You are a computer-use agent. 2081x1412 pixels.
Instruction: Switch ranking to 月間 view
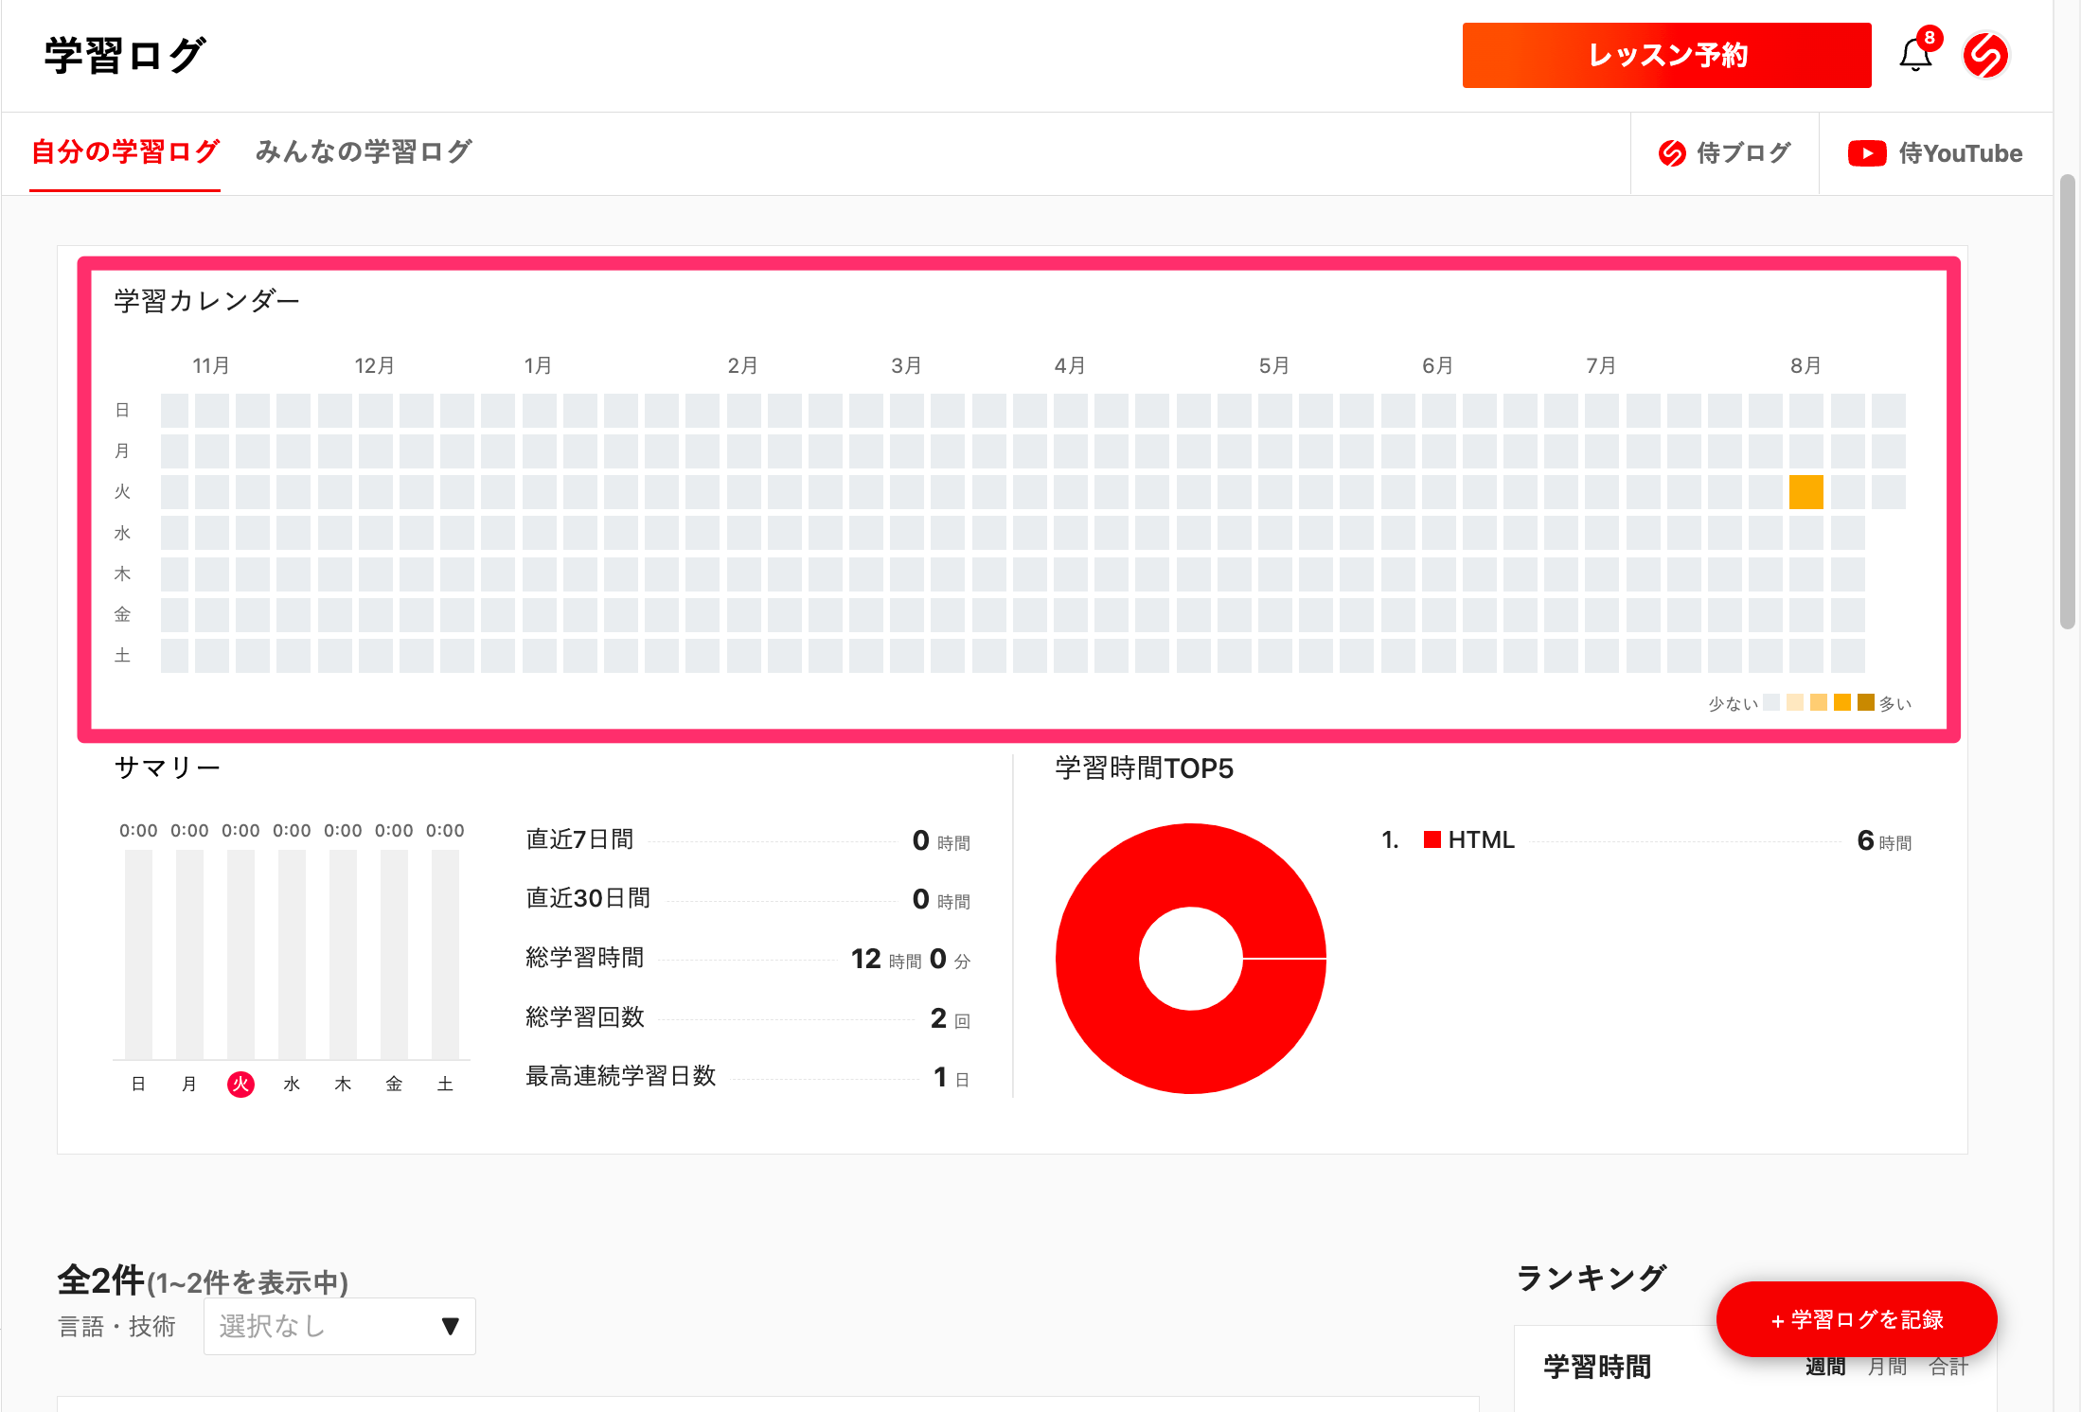[x=1887, y=1367]
